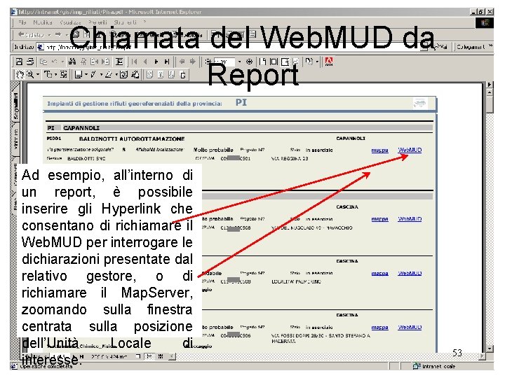This screenshot has width=505, height=378.
Task: Open the File menu
Action: pos(22,22)
